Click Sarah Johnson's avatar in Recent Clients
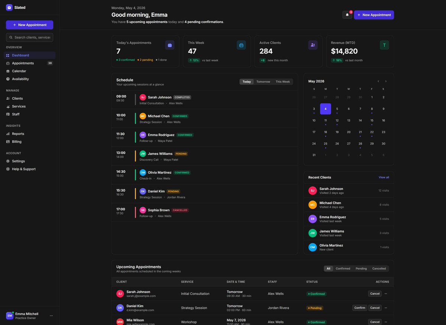The height and width of the screenshot is (325, 446). point(313,191)
